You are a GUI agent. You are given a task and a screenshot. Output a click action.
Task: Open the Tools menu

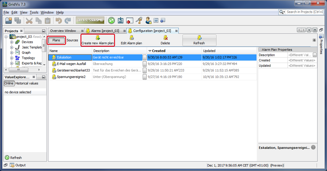[34, 12]
